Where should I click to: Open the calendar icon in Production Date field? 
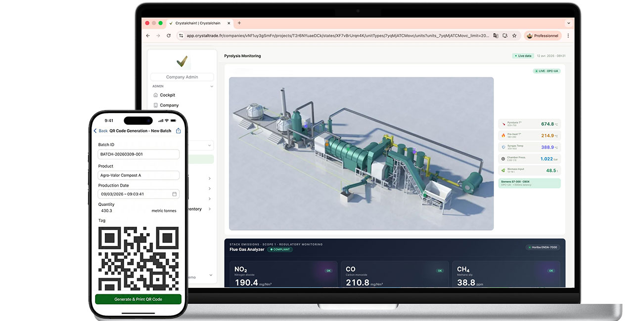[174, 194]
